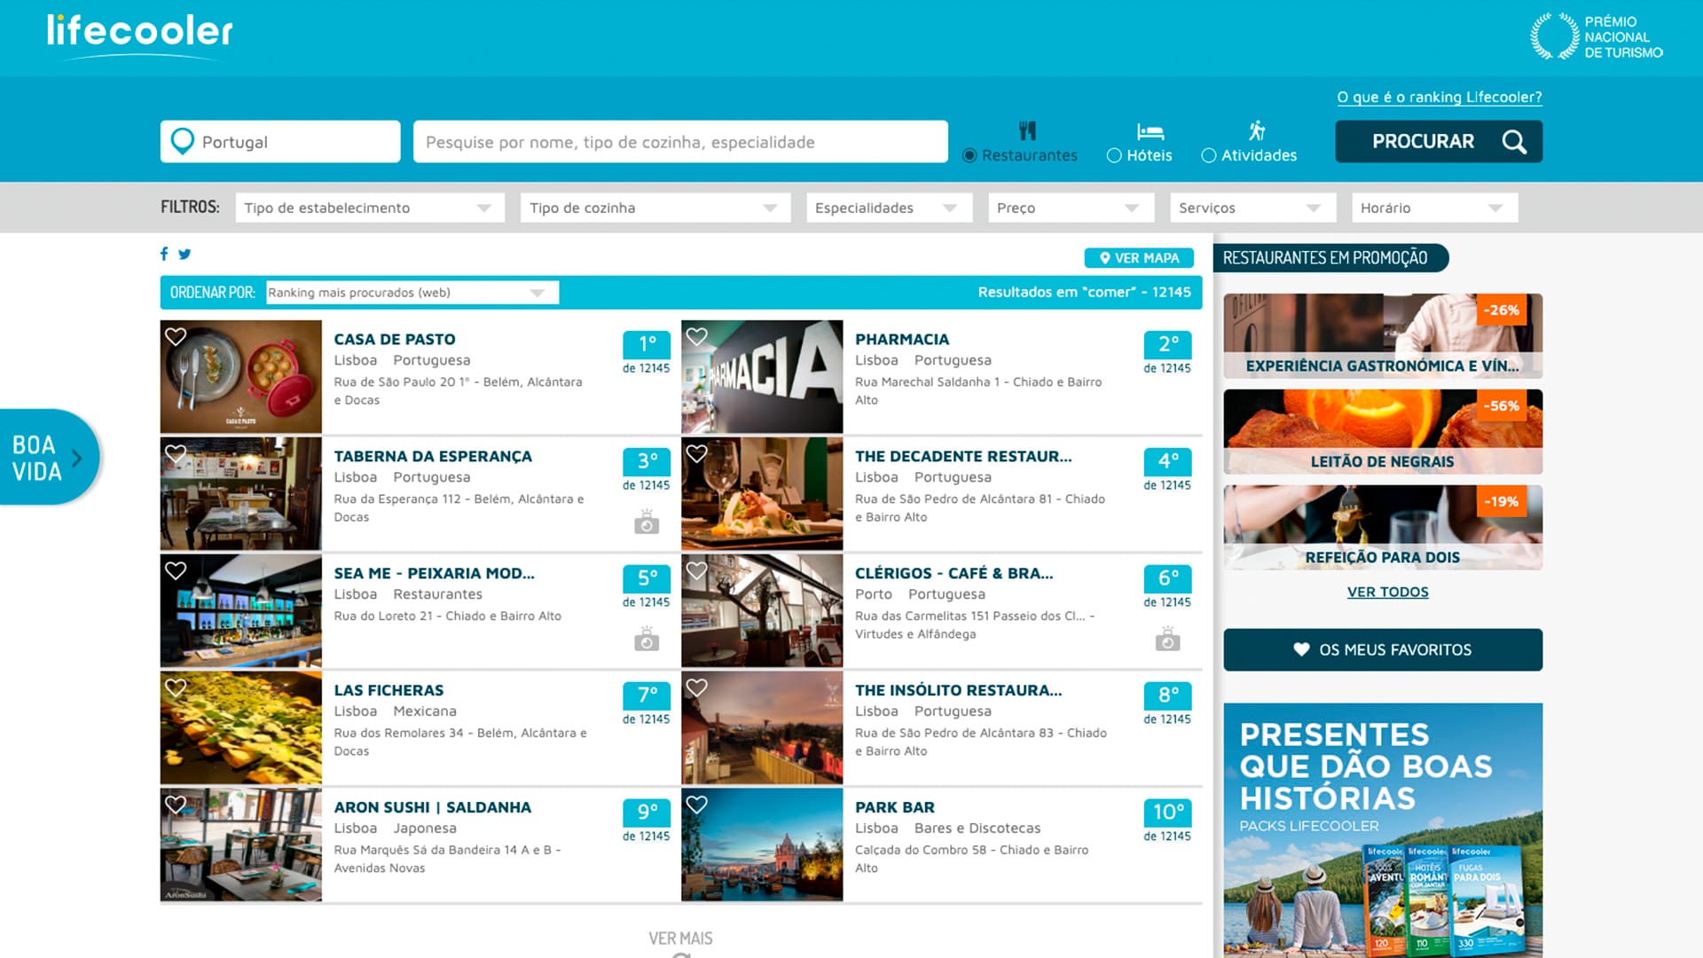Open the Tipo de estabelecimento dropdown
Image resolution: width=1703 pixels, height=958 pixels.
[x=369, y=208]
